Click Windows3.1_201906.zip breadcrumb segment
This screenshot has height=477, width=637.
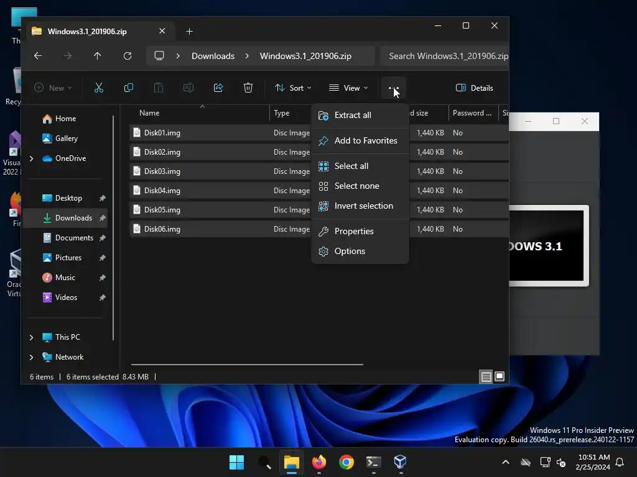(x=305, y=56)
